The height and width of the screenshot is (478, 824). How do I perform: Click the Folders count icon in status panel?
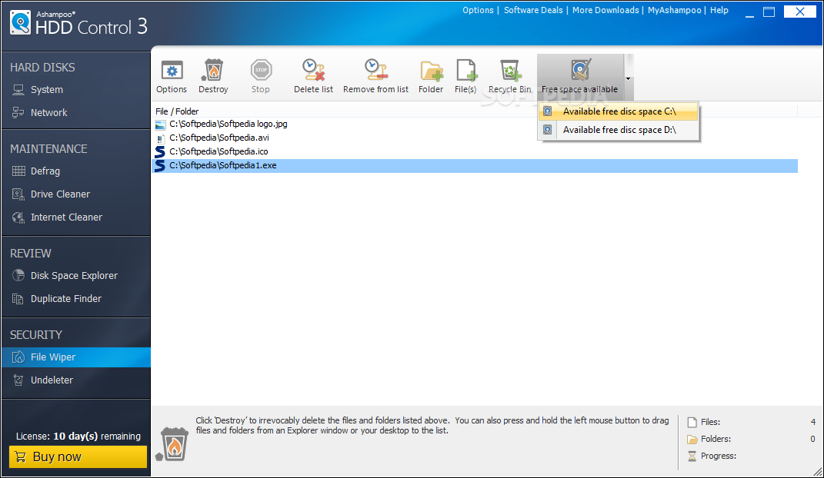[692, 439]
